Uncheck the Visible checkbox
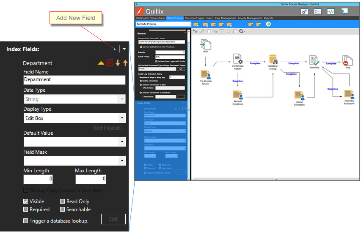The width and height of the screenshot is (364, 245). (26, 201)
